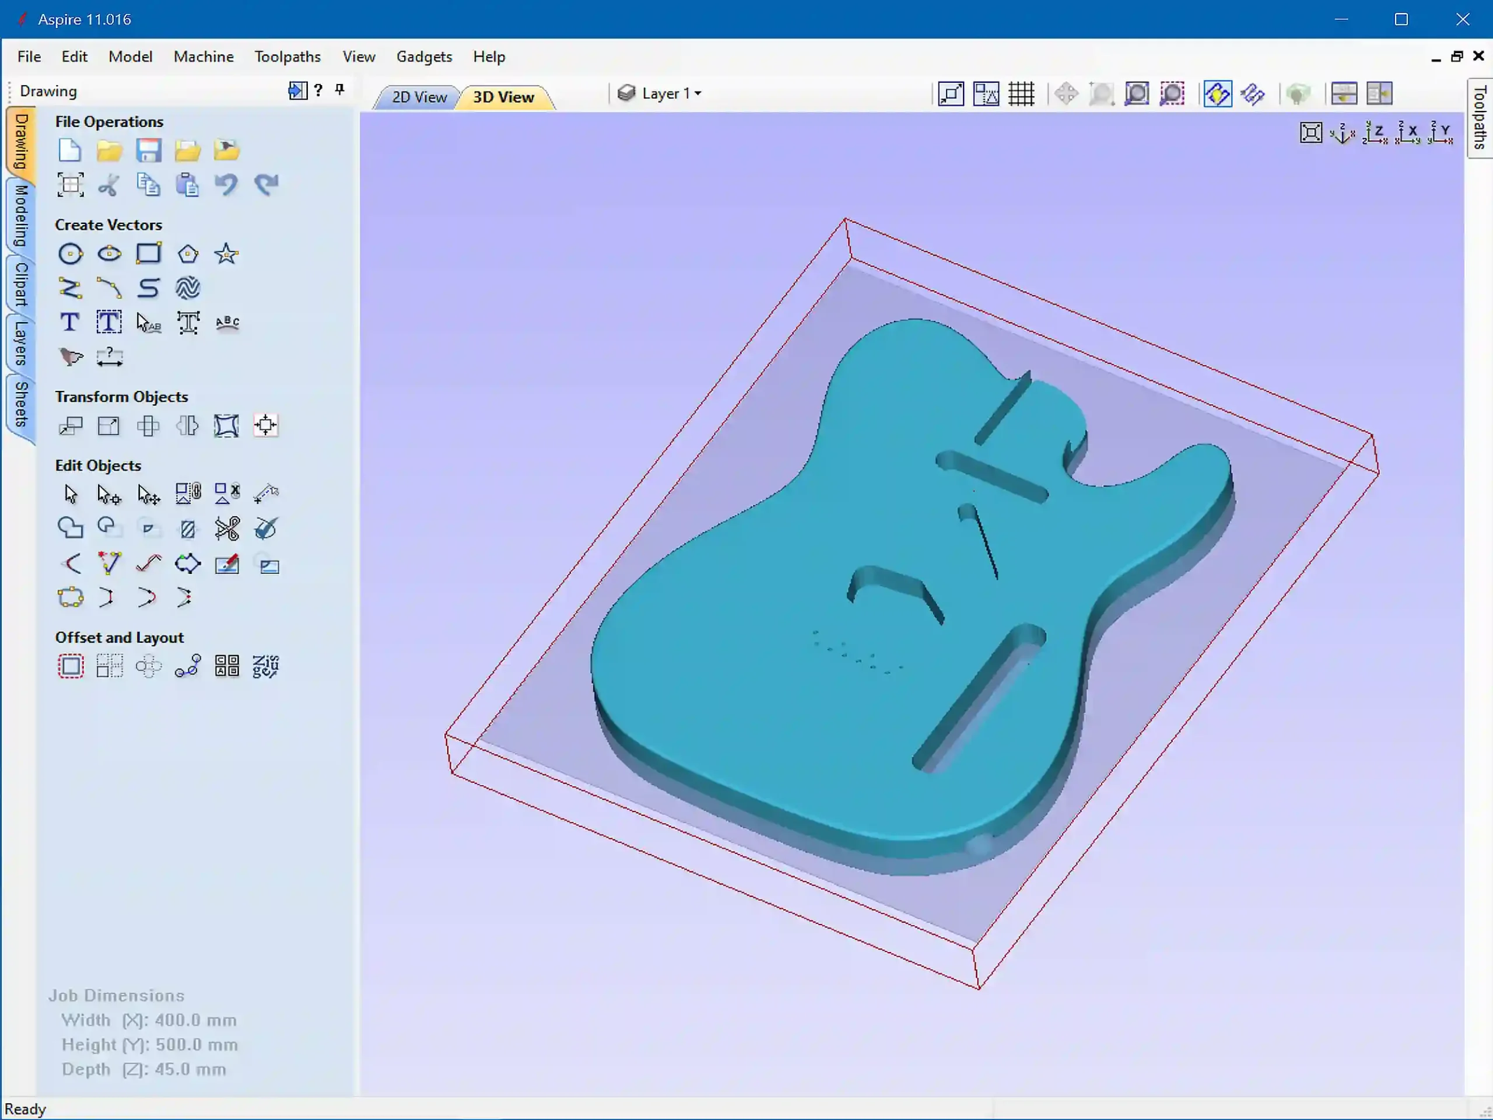Set isometric view button
This screenshot has height=1120, width=1493.
click(1343, 132)
